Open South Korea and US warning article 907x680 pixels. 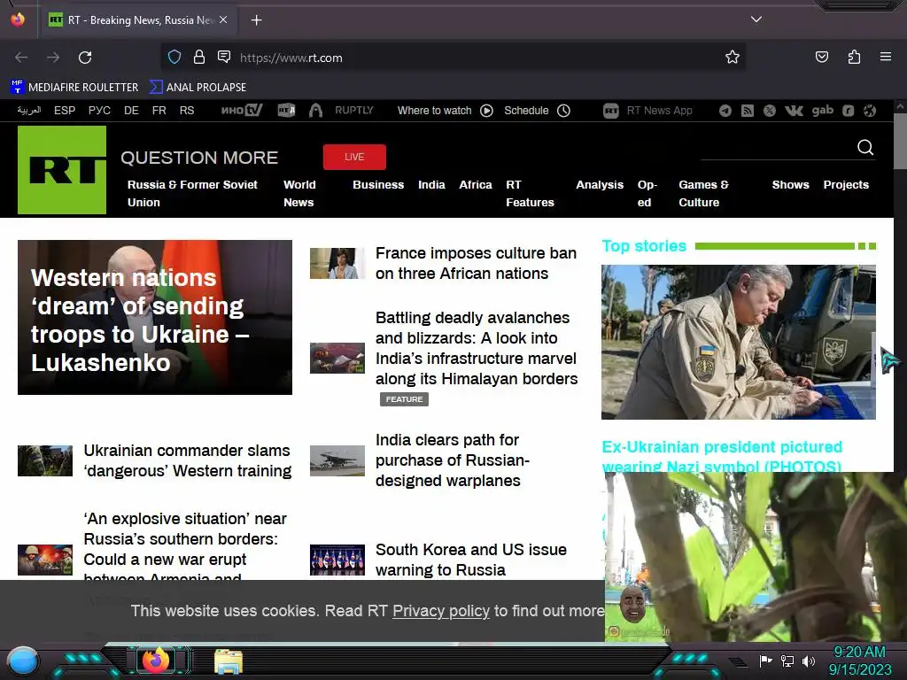(471, 560)
